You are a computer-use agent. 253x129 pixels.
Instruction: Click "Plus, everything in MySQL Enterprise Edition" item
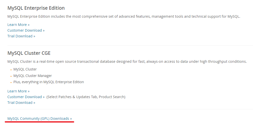[49, 82]
